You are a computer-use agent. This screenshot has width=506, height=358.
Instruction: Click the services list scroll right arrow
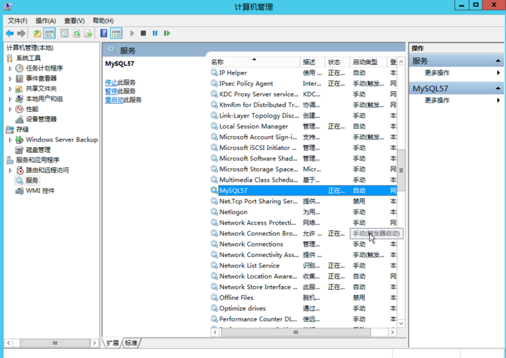tap(393, 332)
